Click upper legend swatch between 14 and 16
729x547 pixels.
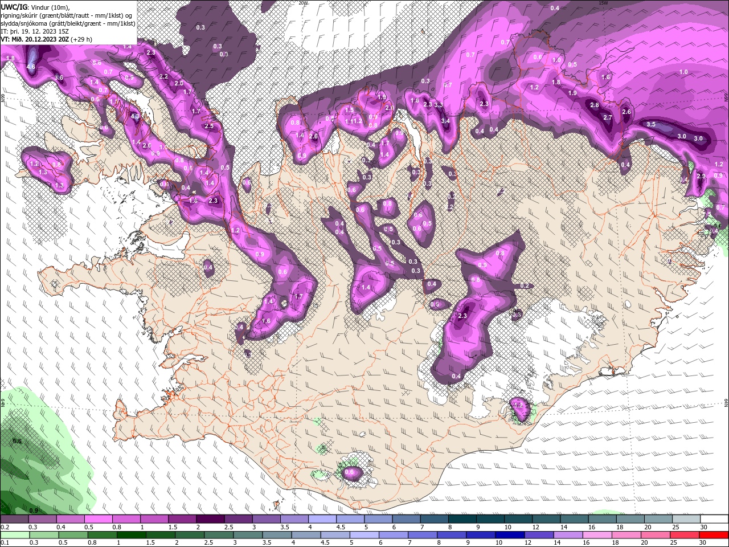point(575,519)
